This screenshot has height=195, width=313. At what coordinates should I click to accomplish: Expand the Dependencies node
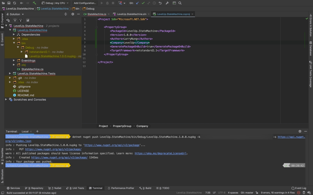(14, 34)
